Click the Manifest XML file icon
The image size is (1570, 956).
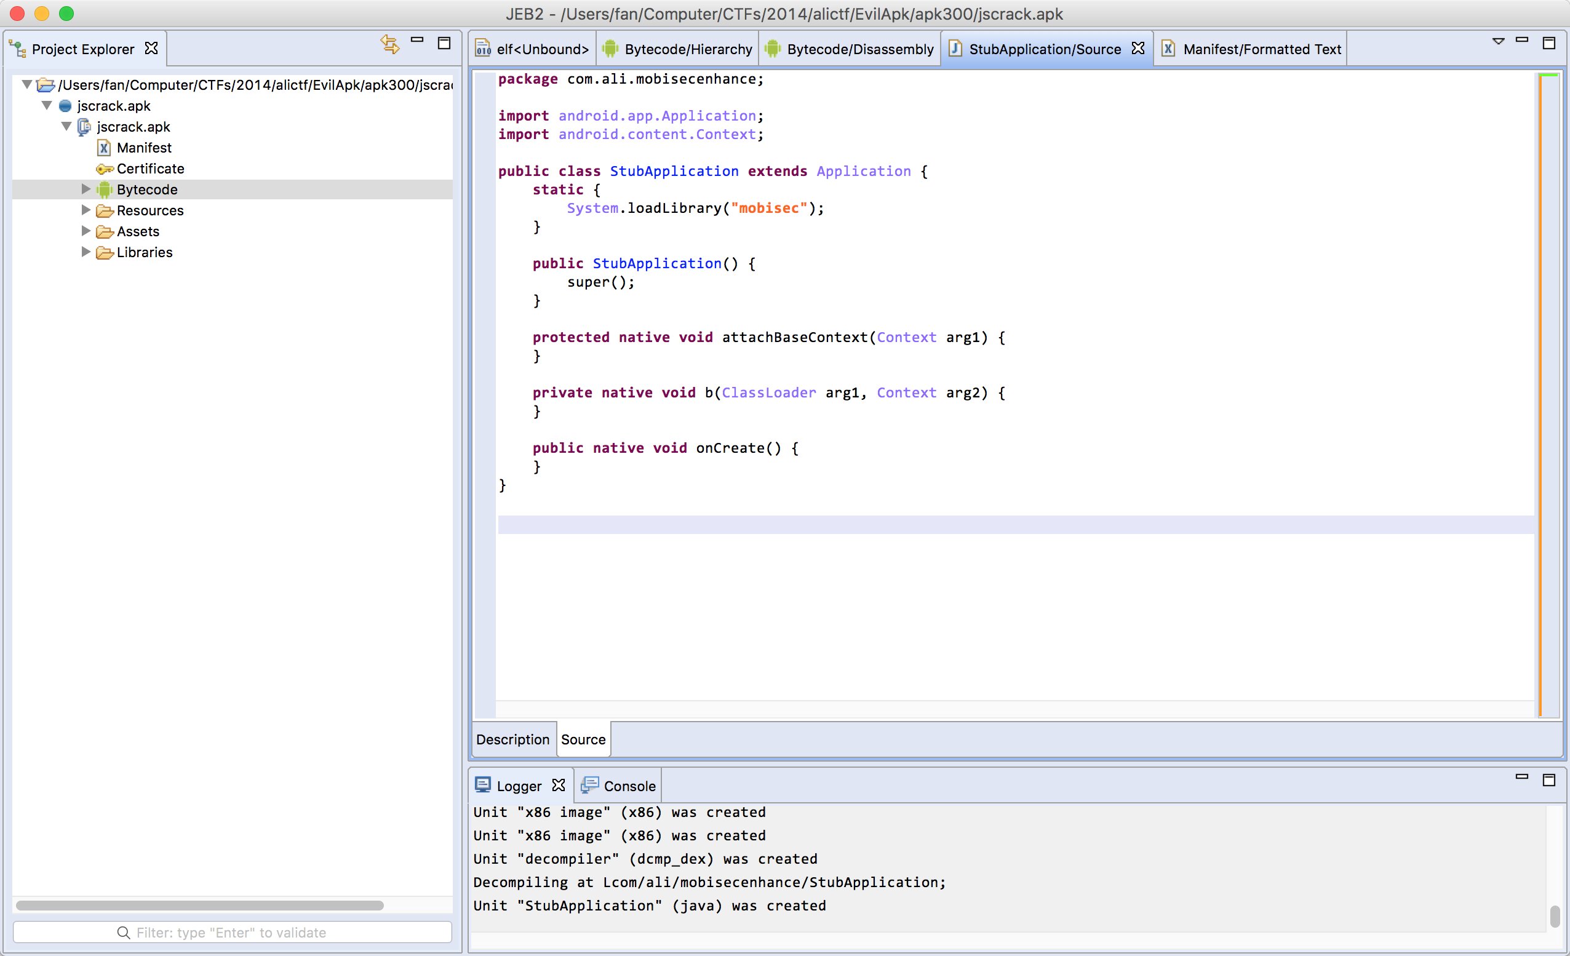(104, 148)
